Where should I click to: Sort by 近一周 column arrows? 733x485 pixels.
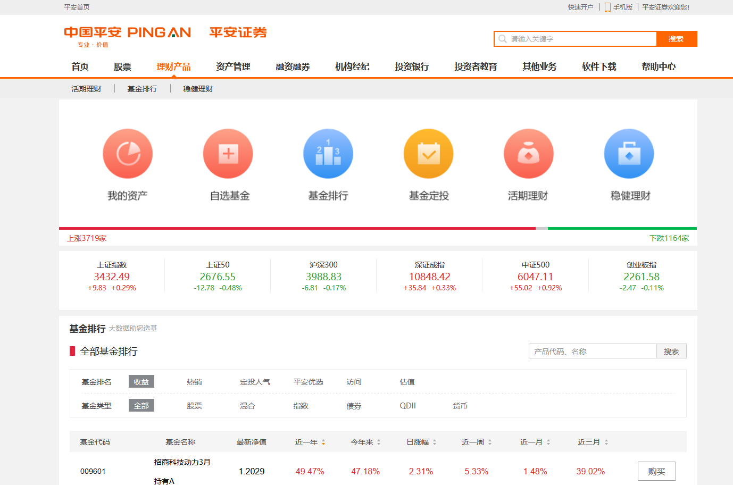click(490, 442)
